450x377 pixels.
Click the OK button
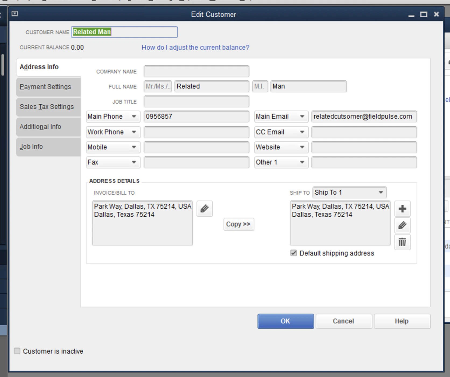(286, 321)
